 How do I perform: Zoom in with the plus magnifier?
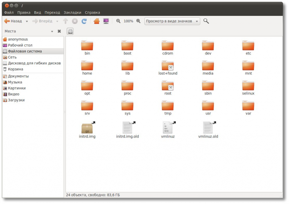(138, 21)
